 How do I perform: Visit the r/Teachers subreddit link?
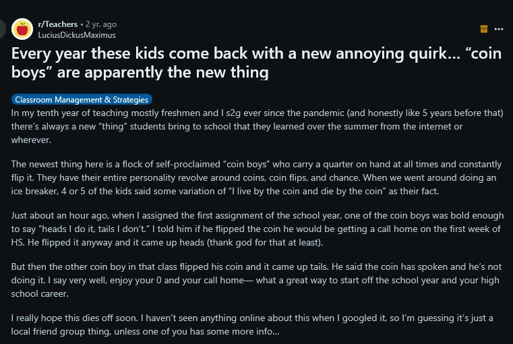(57, 24)
